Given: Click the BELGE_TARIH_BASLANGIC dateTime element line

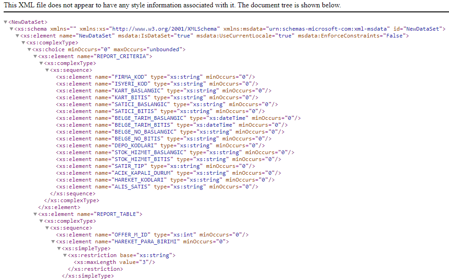Looking at the screenshot, I should tap(178, 118).
